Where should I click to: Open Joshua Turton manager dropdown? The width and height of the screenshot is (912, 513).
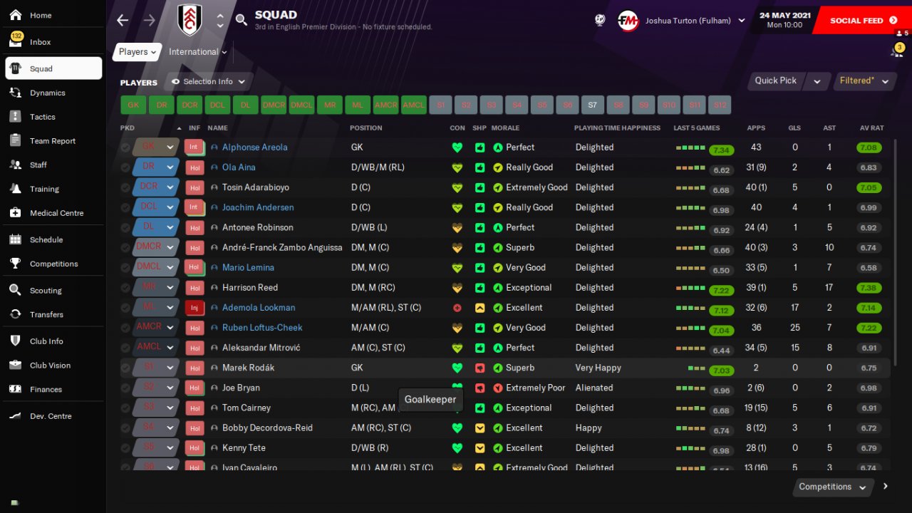coord(694,21)
